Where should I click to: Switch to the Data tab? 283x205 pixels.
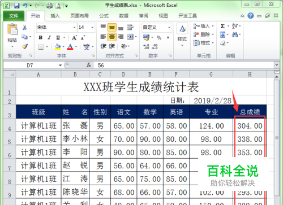124,16
